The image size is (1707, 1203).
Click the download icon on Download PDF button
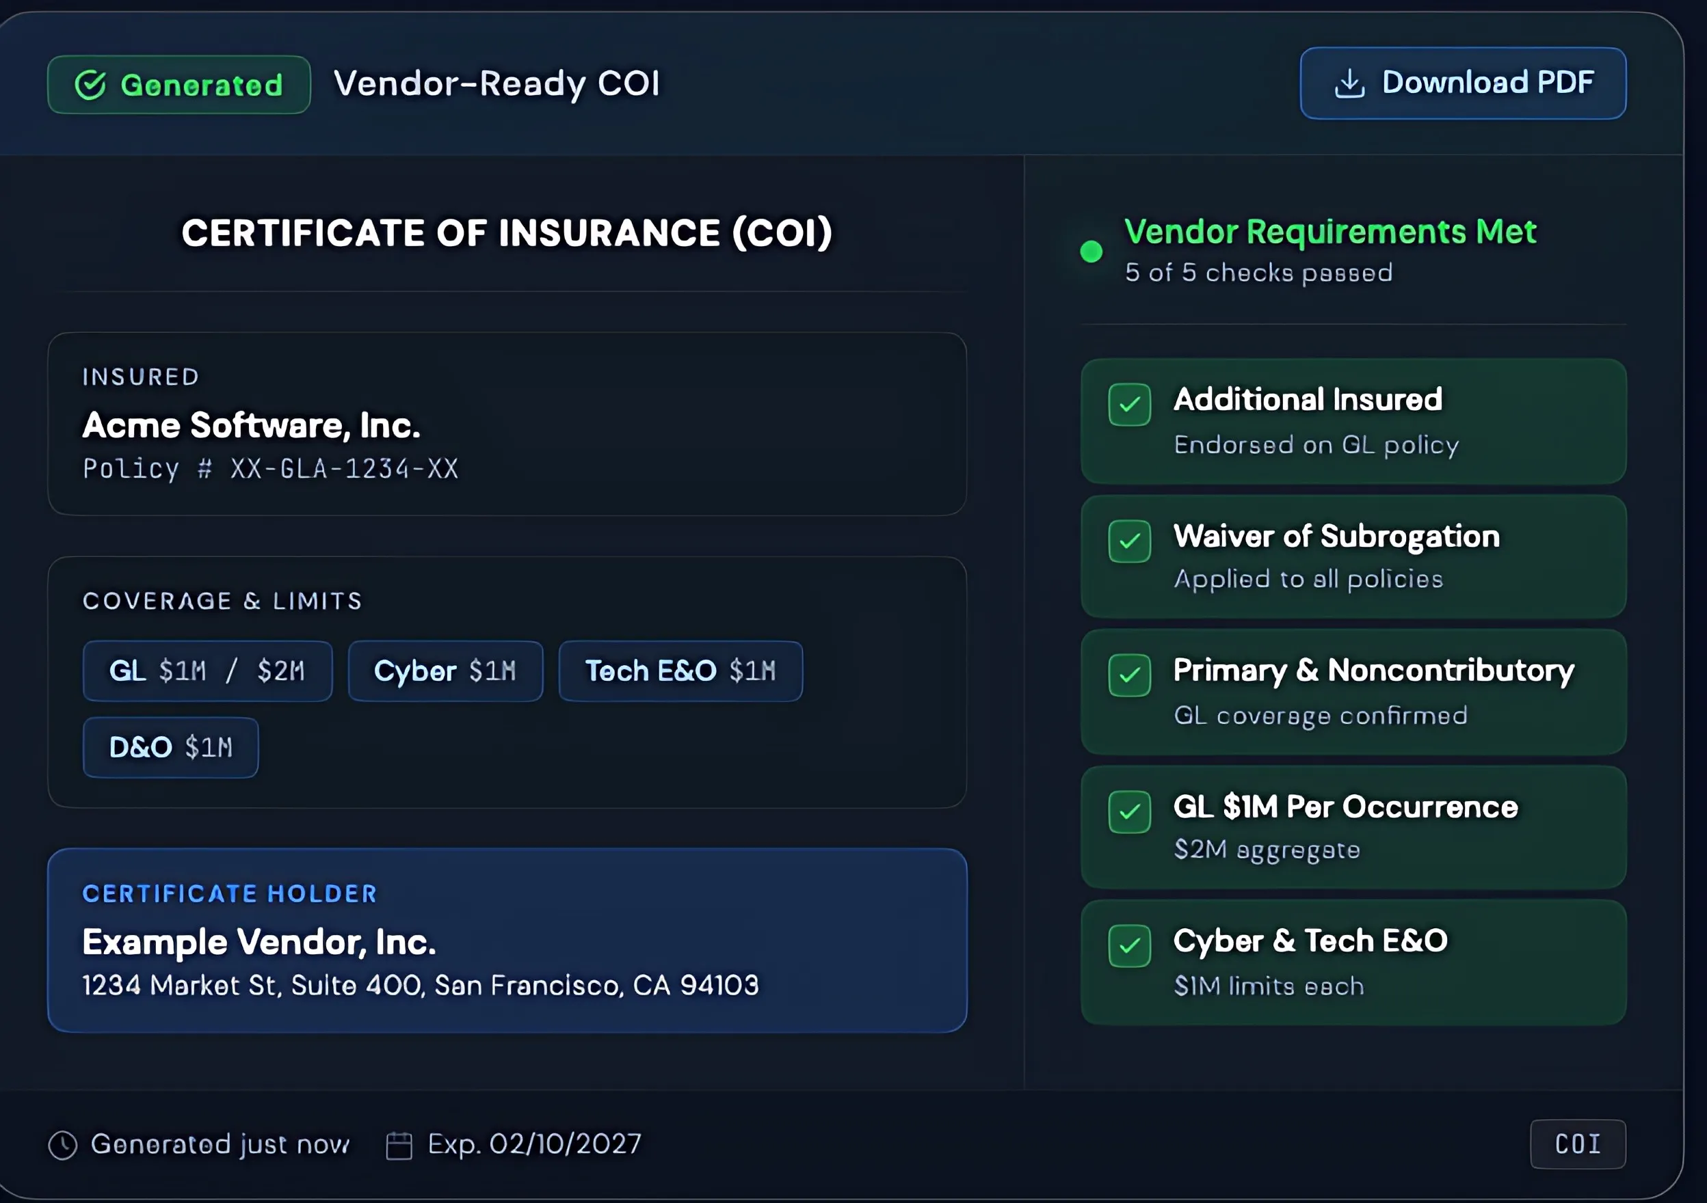pos(1350,83)
